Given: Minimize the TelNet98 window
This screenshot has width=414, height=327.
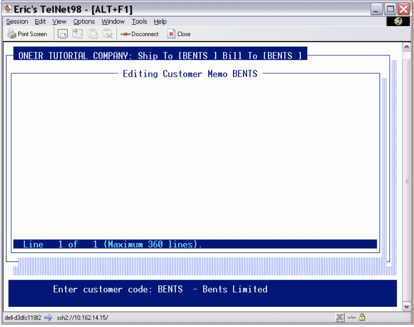Looking at the screenshot, I should point(376,9).
